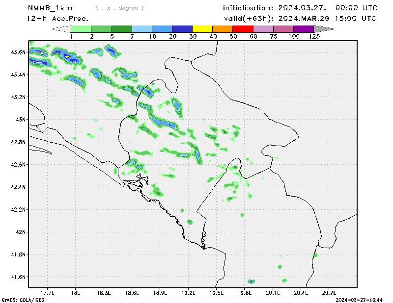Click the 43.4N latitude label
Image resolution: width=393 pixels, height=303 pixels.
click(x=18, y=75)
